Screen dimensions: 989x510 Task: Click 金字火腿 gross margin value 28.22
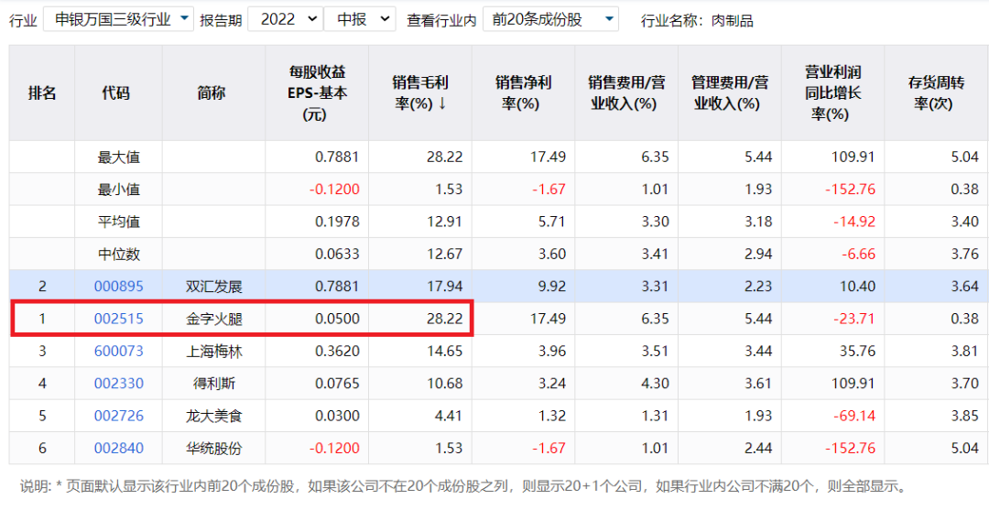tap(445, 319)
